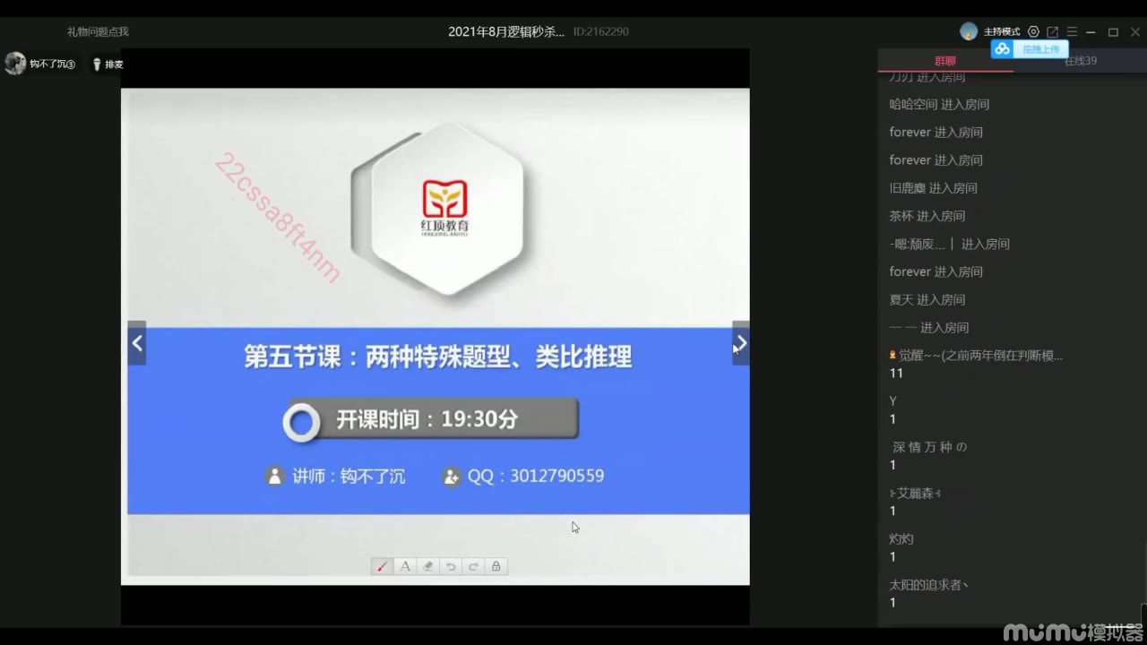
Task: Click the 主持模式 host mode label
Action: [x=1002, y=31]
